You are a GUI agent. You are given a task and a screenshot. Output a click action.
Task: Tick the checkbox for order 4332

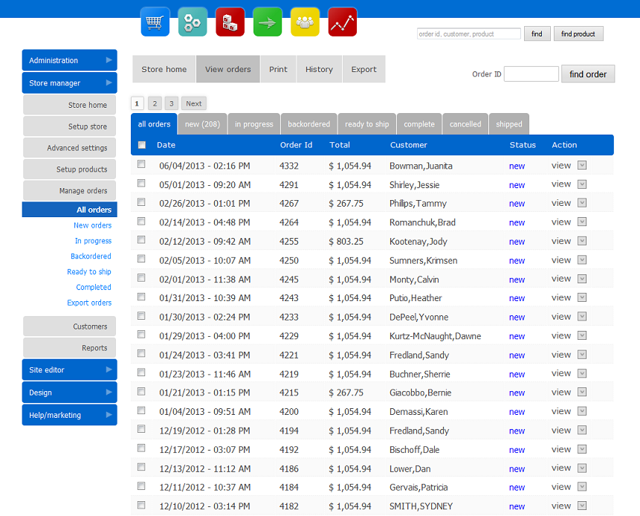point(142,165)
